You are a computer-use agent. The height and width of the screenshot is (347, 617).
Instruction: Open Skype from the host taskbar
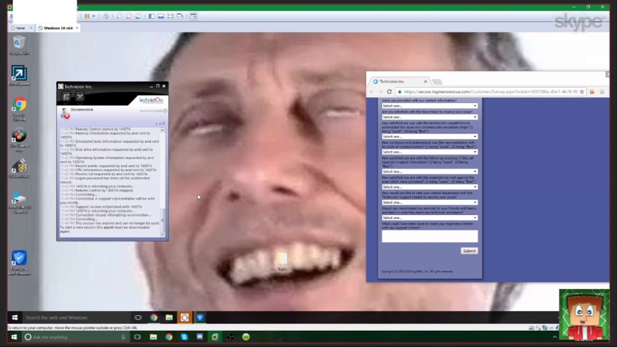click(184, 337)
